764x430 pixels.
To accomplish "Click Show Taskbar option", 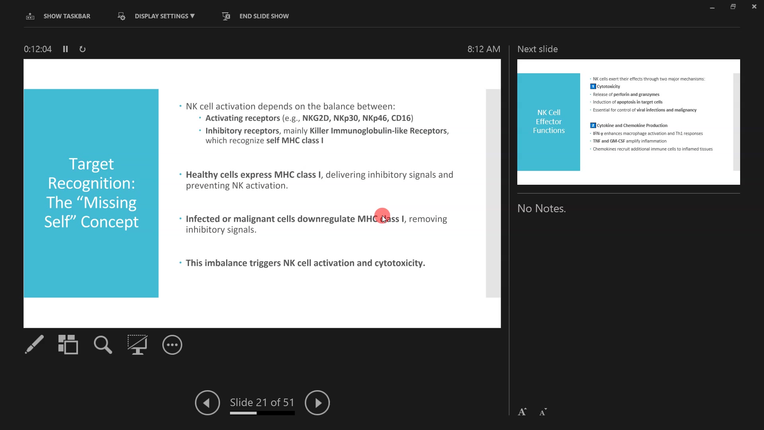I will (x=67, y=16).
